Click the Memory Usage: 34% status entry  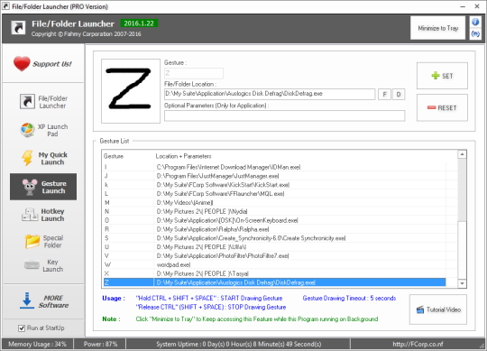[x=37, y=344]
